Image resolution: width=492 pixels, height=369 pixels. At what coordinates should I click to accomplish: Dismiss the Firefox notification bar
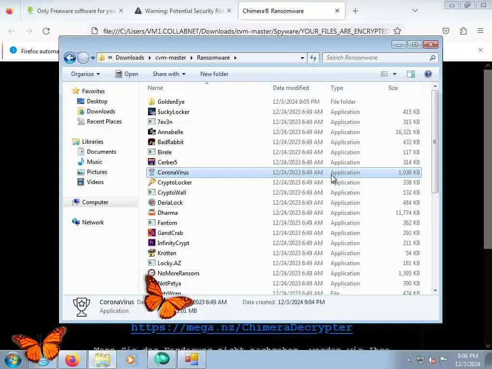[480, 50]
